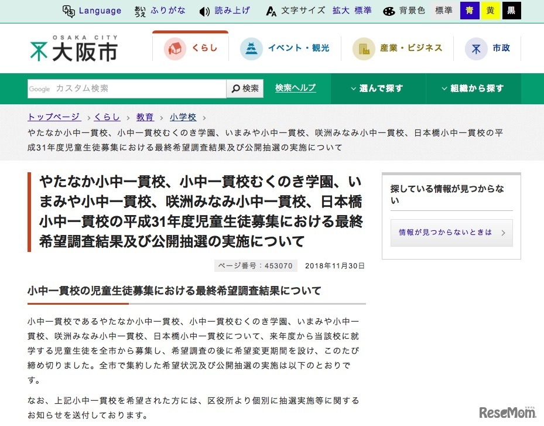Start 読み上げ read aloud

[232, 11]
